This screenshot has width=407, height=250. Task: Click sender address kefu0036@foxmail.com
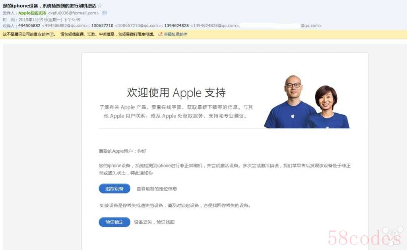(x=73, y=13)
